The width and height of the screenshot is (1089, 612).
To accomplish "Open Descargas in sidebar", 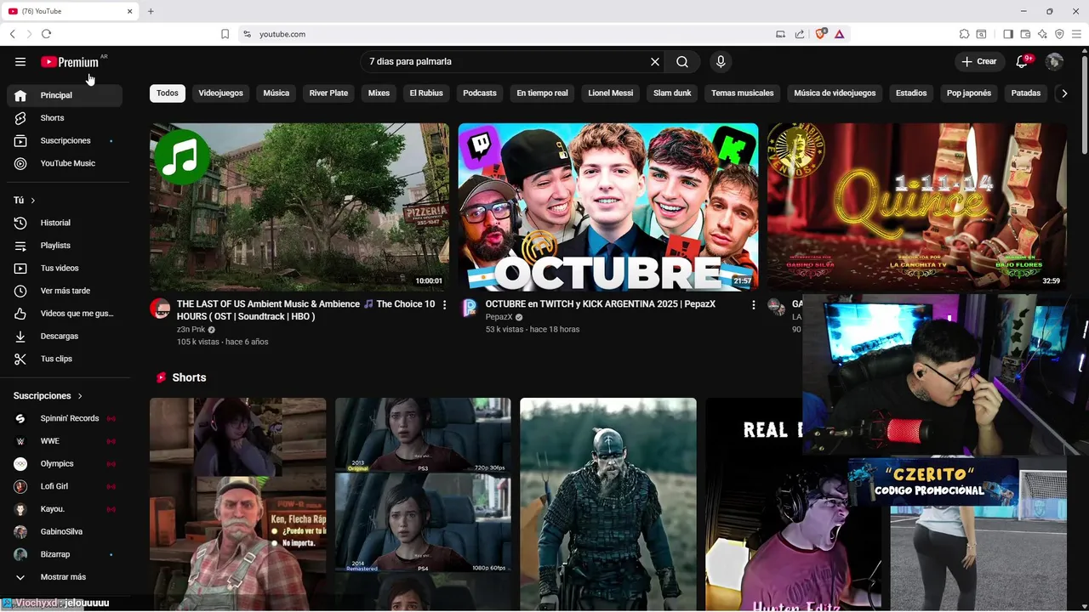I will (x=65, y=336).
